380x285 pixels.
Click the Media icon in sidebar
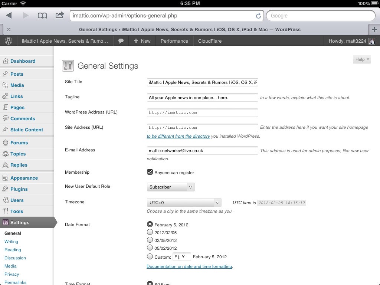tap(5, 85)
